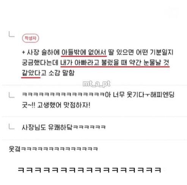This screenshot has height=185, width=187.
Task: Select the red 작성자 author badge
Action: click(30, 38)
